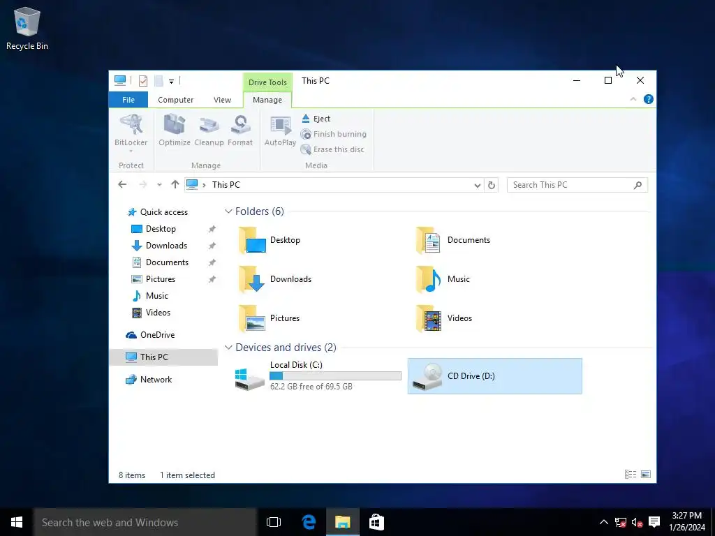Screen dimensions: 715x536
Task: Go up one level with the up arrow
Action: (175, 184)
